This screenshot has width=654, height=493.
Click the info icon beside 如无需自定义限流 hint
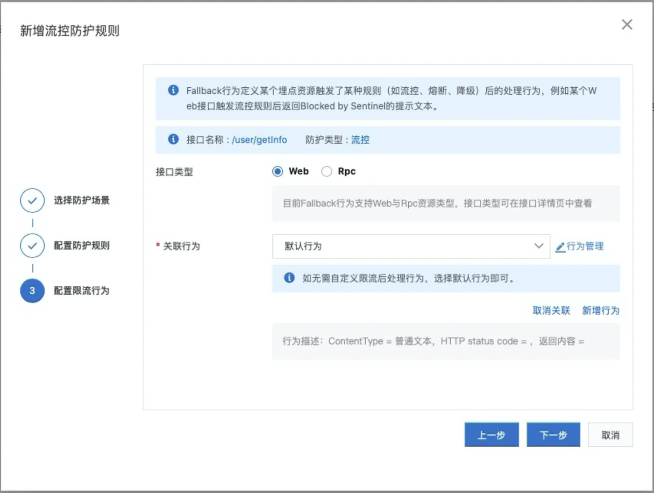point(290,278)
